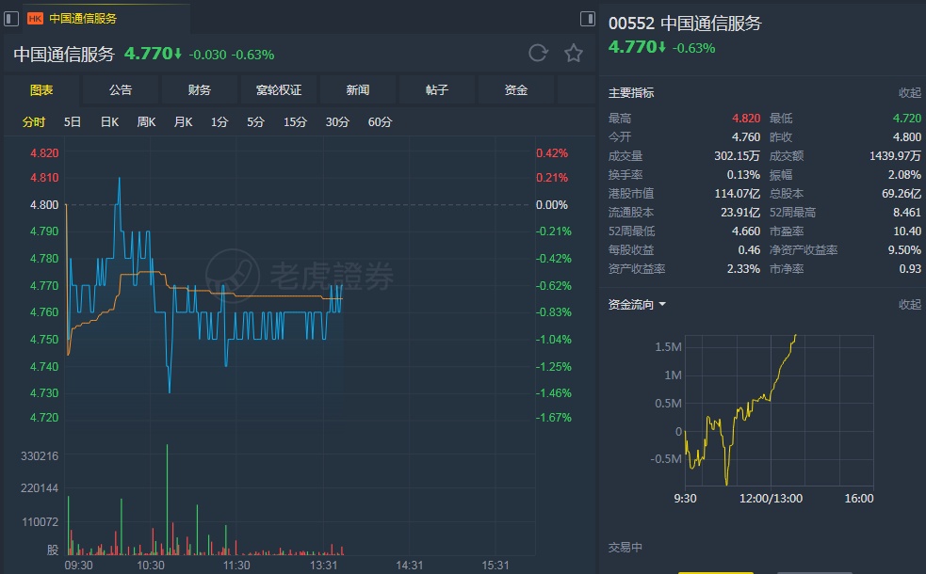
Task: Select the 日K chart period
Action: pyautogui.click(x=109, y=122)
